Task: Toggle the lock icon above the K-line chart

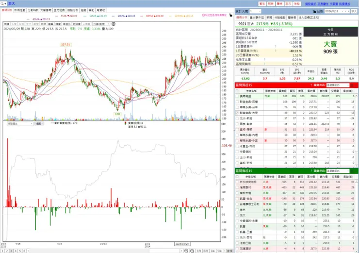Action: pos(230,15)
